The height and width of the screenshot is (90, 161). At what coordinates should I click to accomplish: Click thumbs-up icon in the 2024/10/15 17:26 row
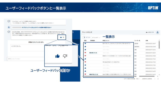pyautogui.click(x=85, y=65)
